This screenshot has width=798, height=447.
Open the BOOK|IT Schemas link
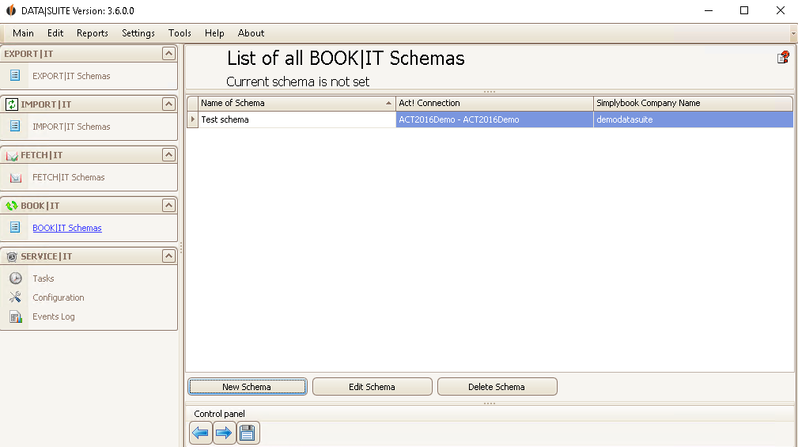click(67, 228)
